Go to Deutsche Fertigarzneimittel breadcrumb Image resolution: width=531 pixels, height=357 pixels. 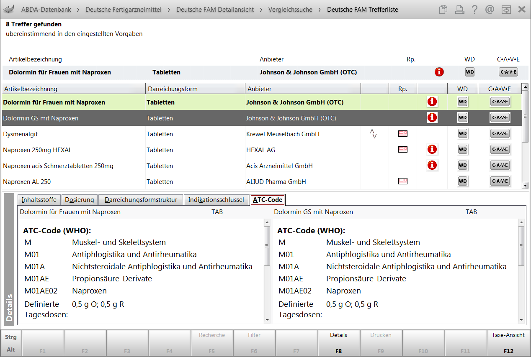tap(124, 9)
